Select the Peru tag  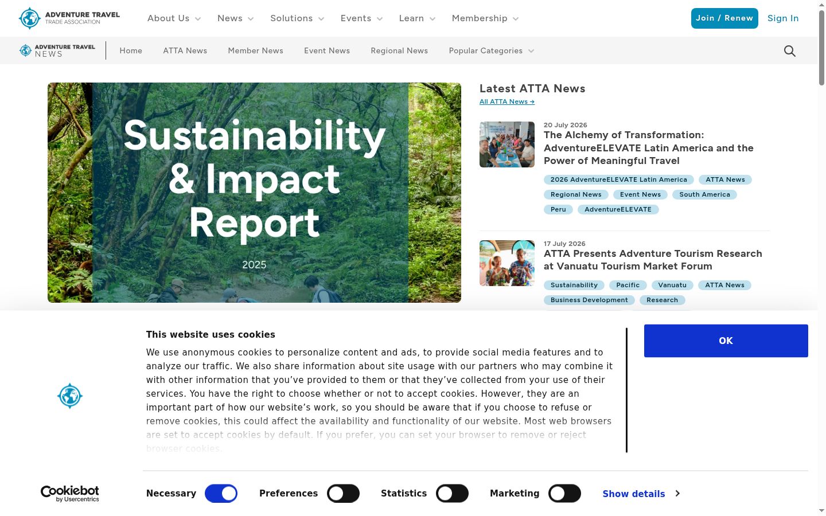558,209
